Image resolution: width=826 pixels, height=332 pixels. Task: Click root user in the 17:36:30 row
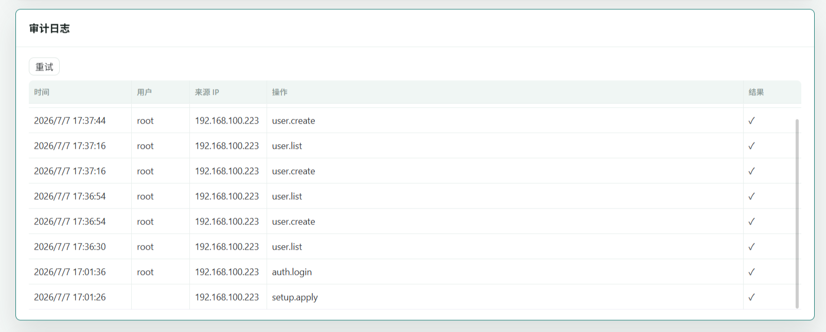click(x=145, y=247)
